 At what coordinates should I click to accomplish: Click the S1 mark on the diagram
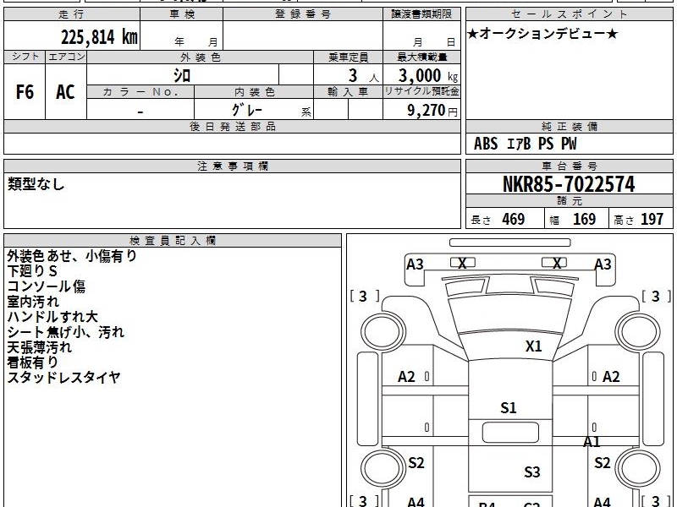tap(509, 407)
